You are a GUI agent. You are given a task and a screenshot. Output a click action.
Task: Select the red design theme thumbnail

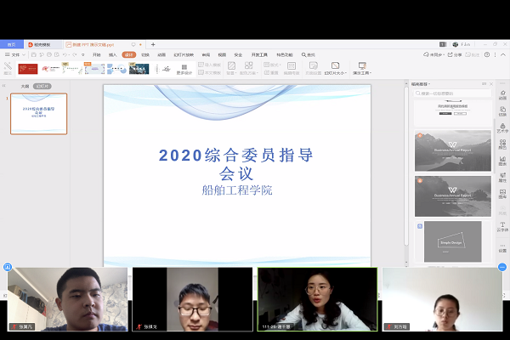[x=27, y=68]
